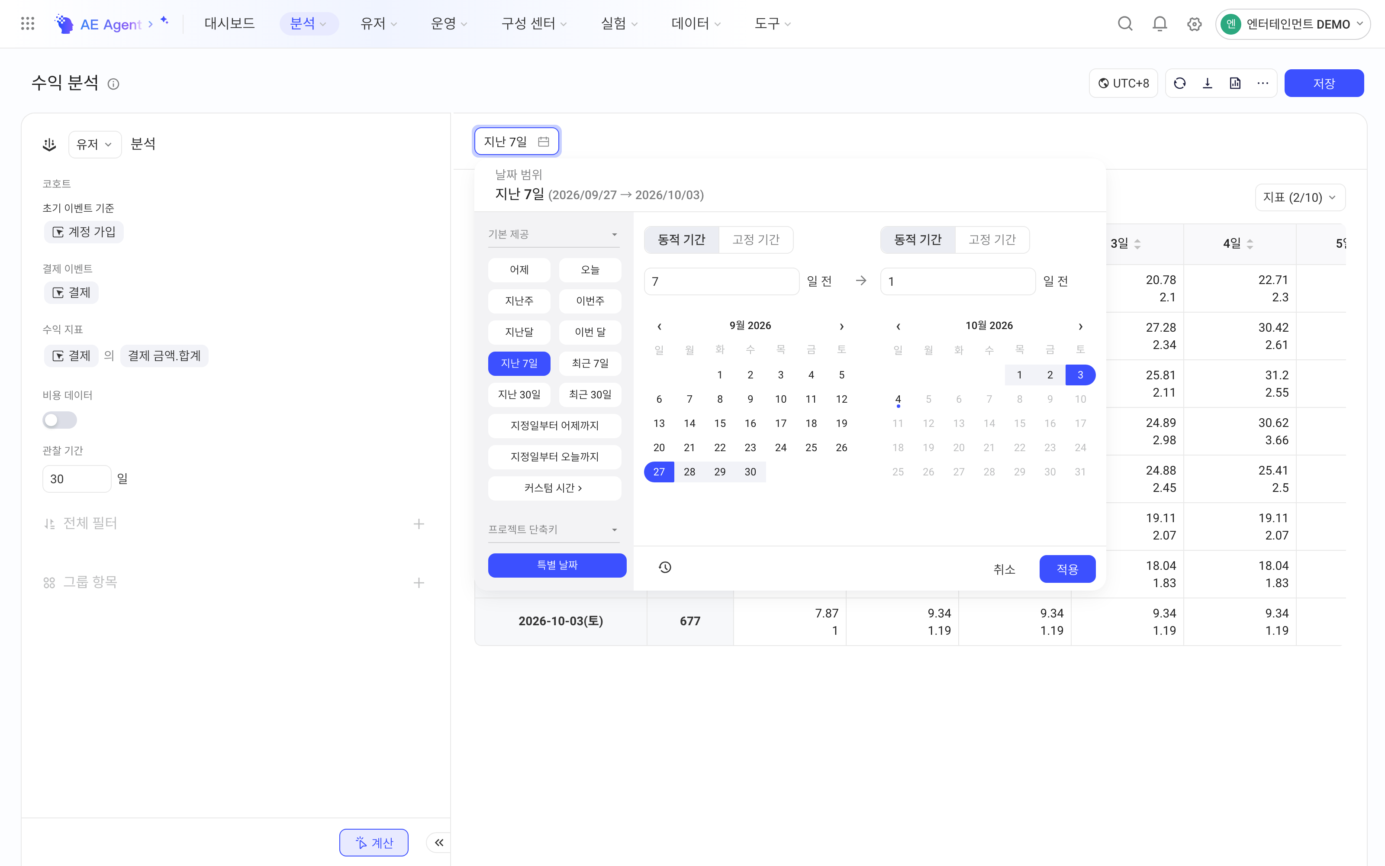Click the history clock icon in date picker

click(x=664, y=567)
